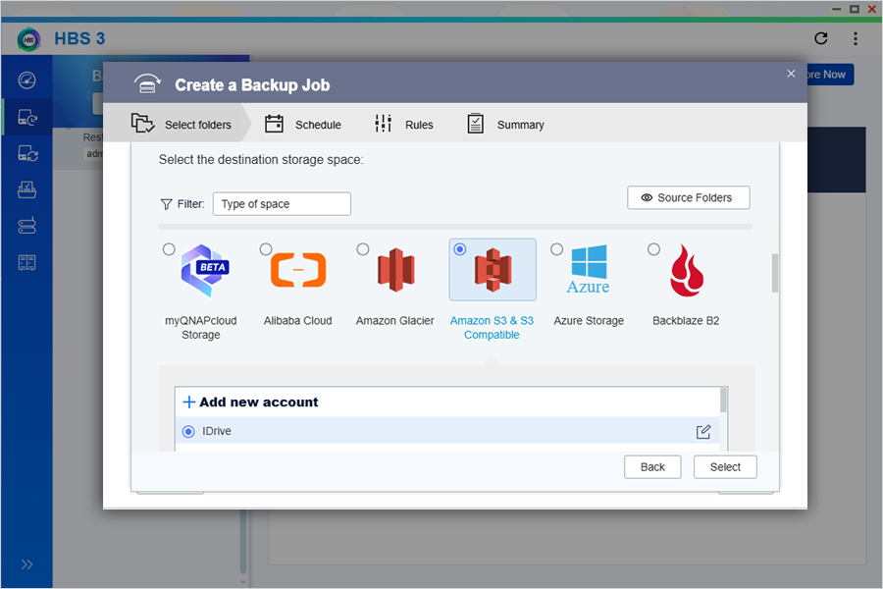
Task: Maximize the HBS 3 window
Action: coord(855,9)
